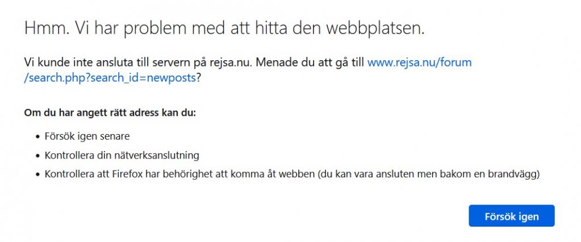
Task: Click the 'Hmm. Vi har problem' heading
Action: coord(224,28)
